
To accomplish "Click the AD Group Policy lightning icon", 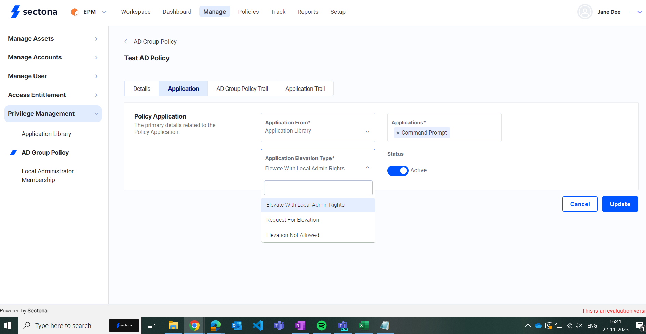I will tap(13, 152).
